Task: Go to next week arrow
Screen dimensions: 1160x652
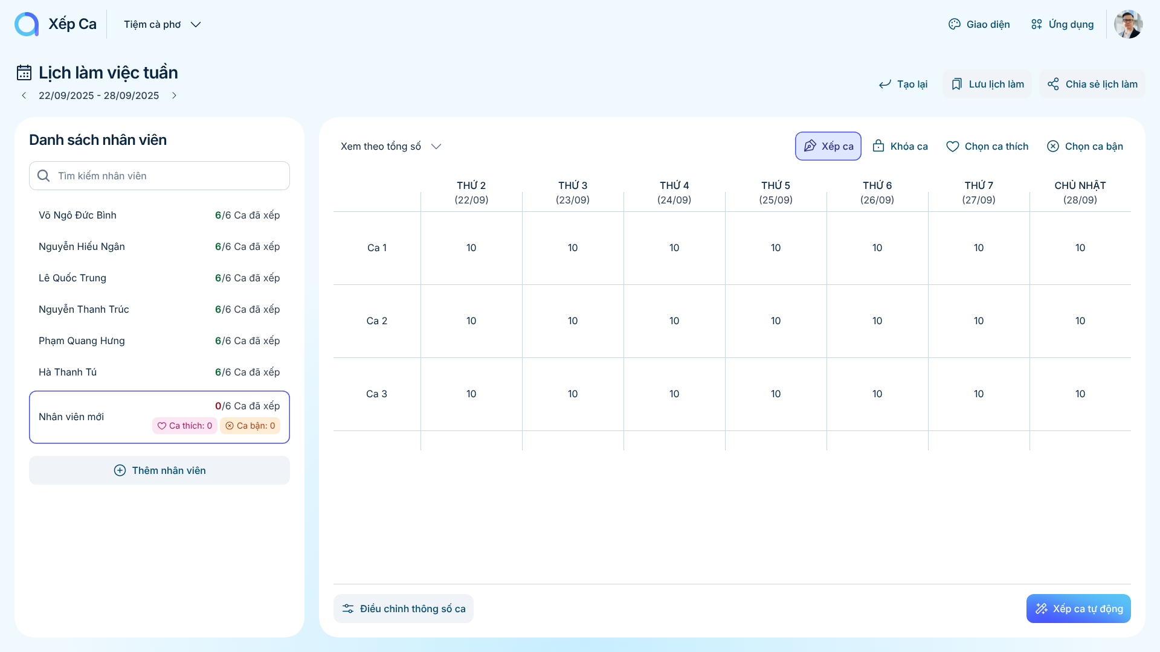Action: pos(174,95)
